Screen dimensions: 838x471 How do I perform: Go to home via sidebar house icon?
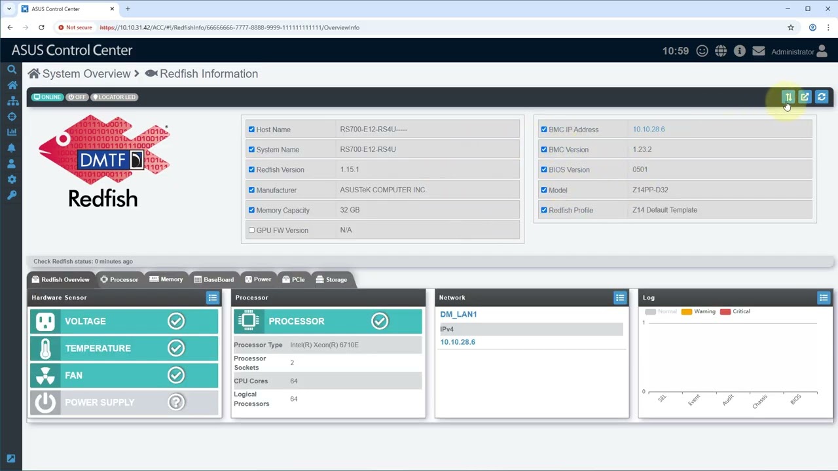tap(12, 85)
